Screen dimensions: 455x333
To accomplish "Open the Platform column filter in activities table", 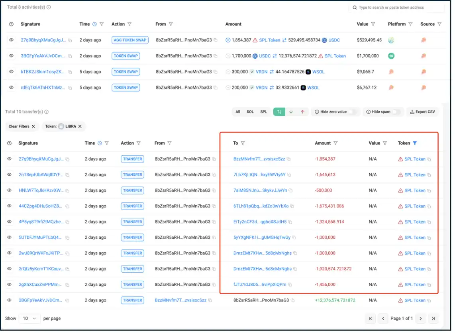I will coord(410,24).
